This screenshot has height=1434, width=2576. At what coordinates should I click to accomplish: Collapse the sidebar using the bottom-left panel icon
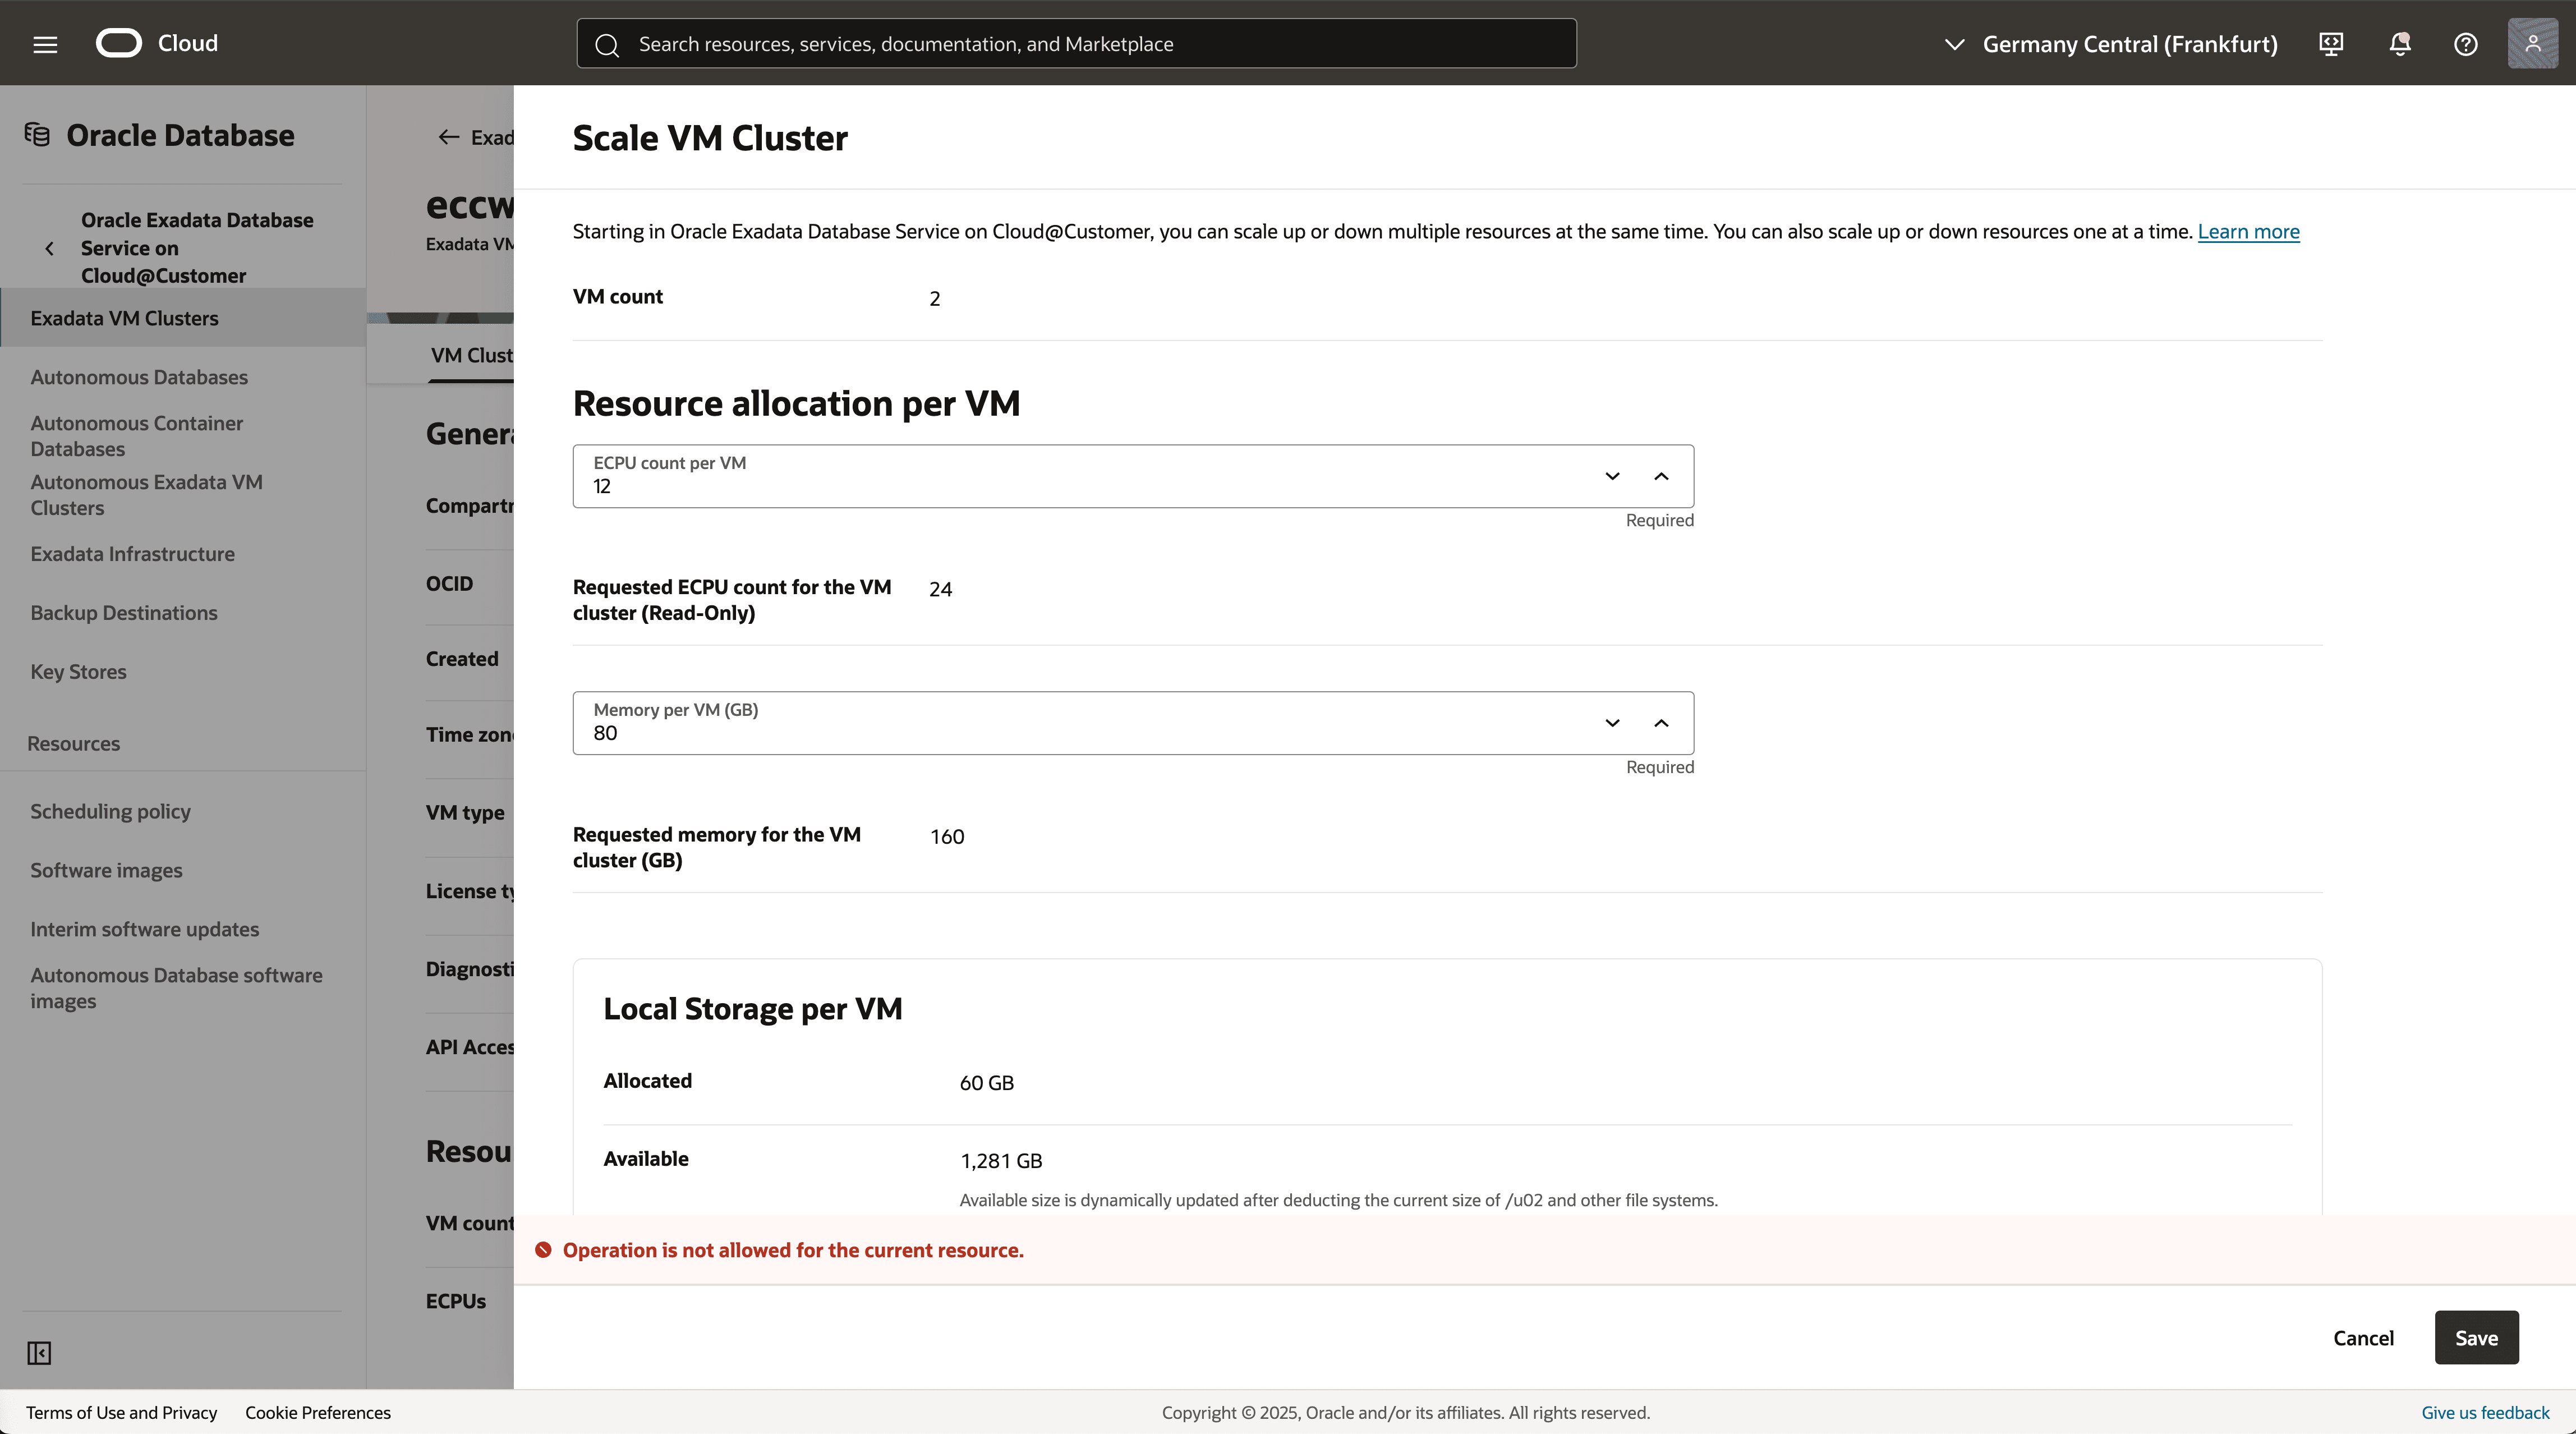pos(39,1353)
